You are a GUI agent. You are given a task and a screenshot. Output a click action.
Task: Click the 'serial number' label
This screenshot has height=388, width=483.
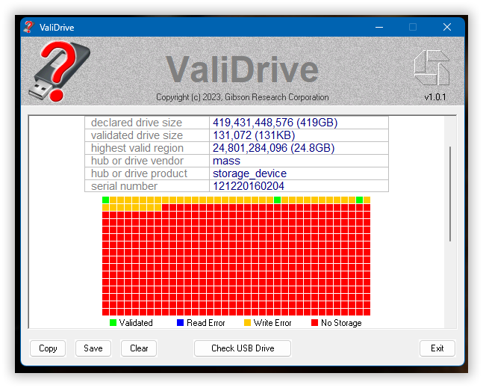[124, 186]
